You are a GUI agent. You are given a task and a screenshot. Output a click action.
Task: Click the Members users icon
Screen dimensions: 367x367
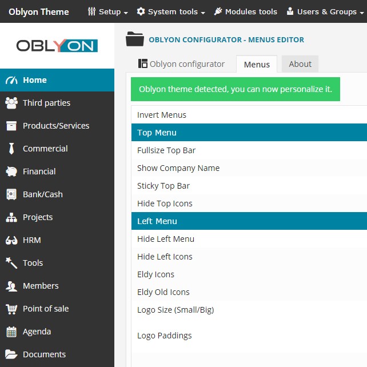click(11, 286)
